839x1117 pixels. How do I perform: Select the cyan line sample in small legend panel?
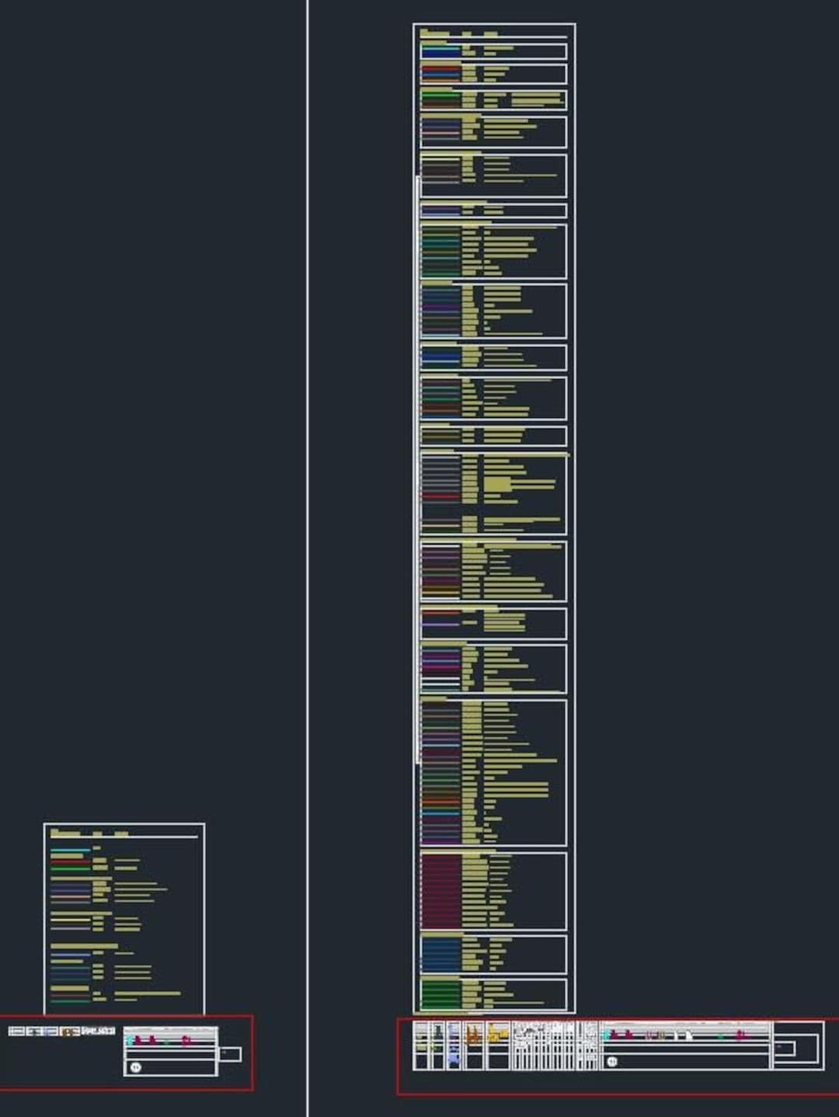pyautogui.click(x=70, y=851)
